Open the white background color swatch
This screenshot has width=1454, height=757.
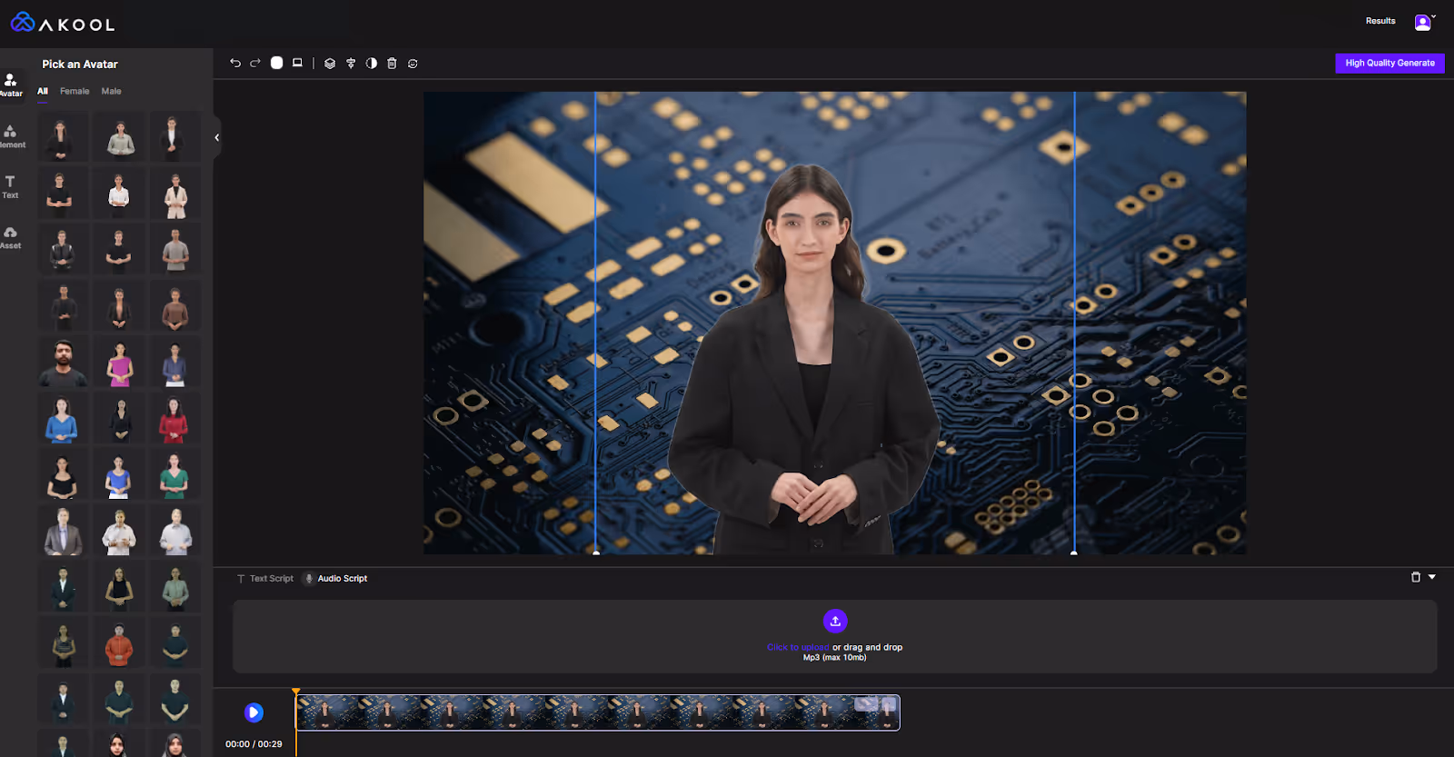point(276,63)
